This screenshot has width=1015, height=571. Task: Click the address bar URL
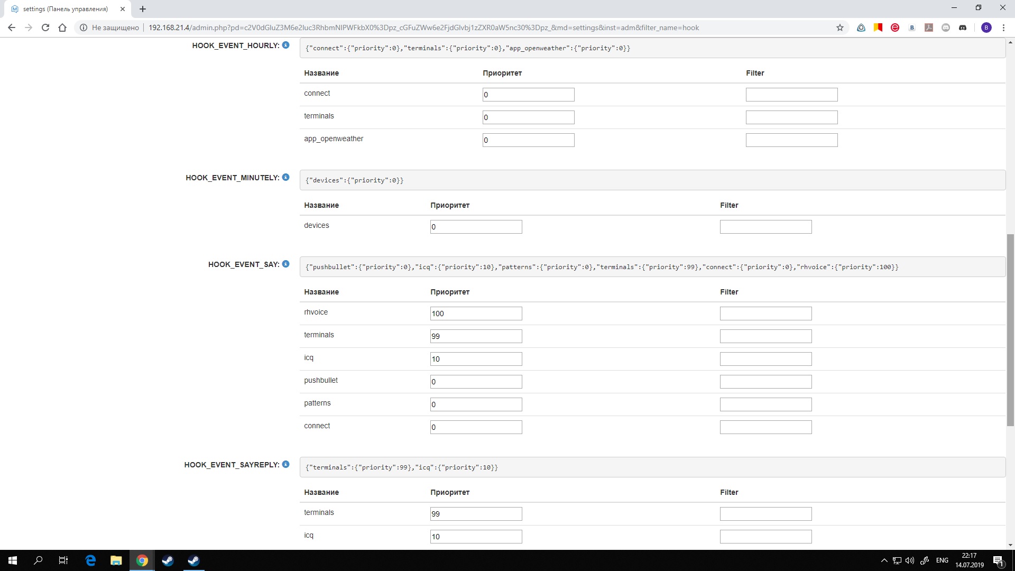pos(423,27)
